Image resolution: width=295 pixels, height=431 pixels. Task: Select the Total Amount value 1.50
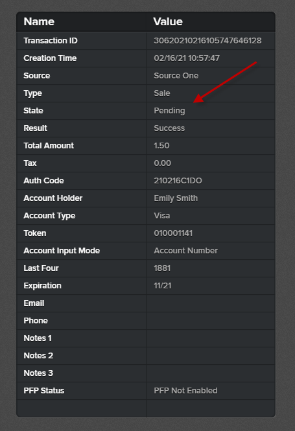point(161,146)
